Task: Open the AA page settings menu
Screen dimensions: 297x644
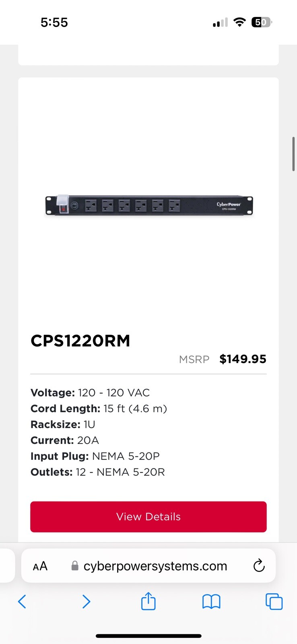Action: 40,566
